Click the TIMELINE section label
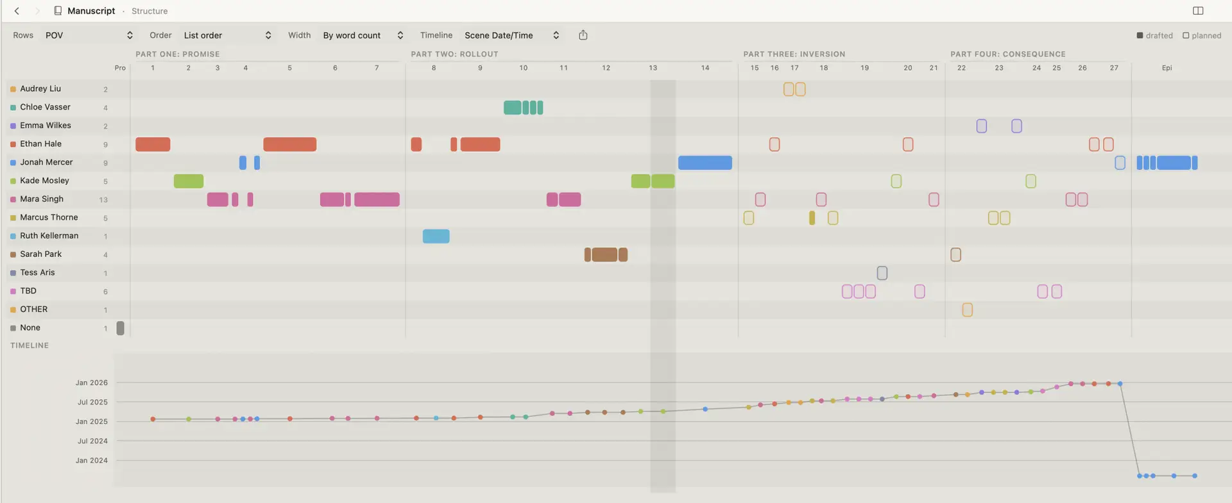The height and width of the screenshot is (503, 1232). [30, 345]
